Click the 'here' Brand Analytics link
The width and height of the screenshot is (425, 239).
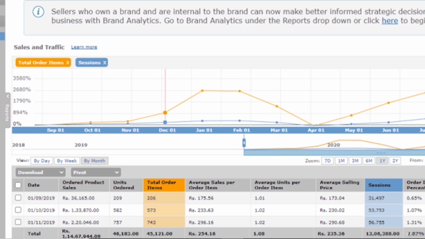(390, 21)
